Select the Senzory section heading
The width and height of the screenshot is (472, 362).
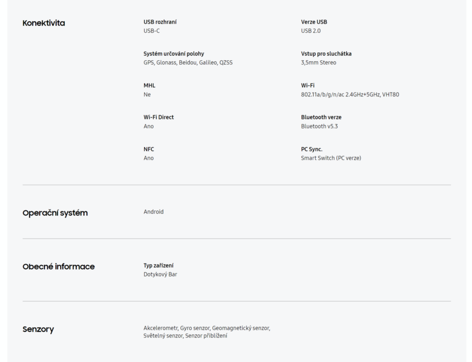pyautogui.click(x=38, y=329)
